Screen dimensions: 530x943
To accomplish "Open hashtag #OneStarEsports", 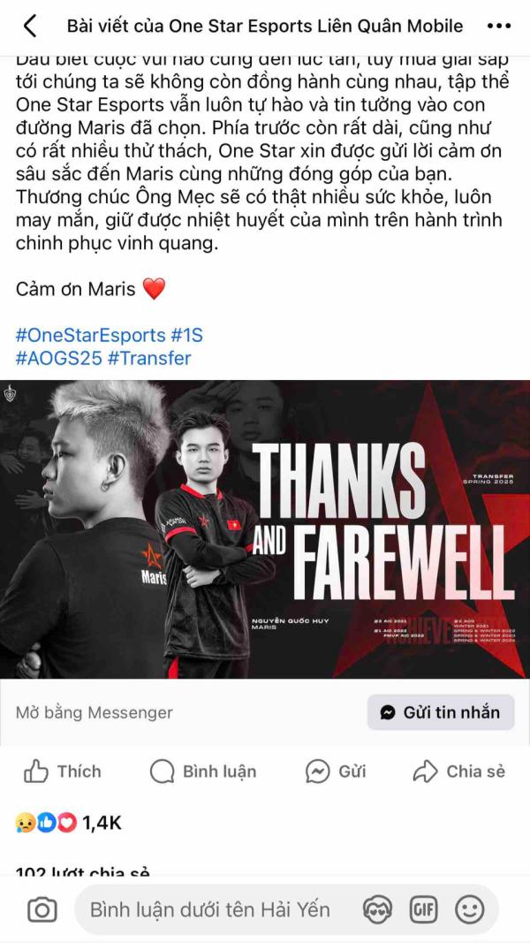I will click(90, 335).
